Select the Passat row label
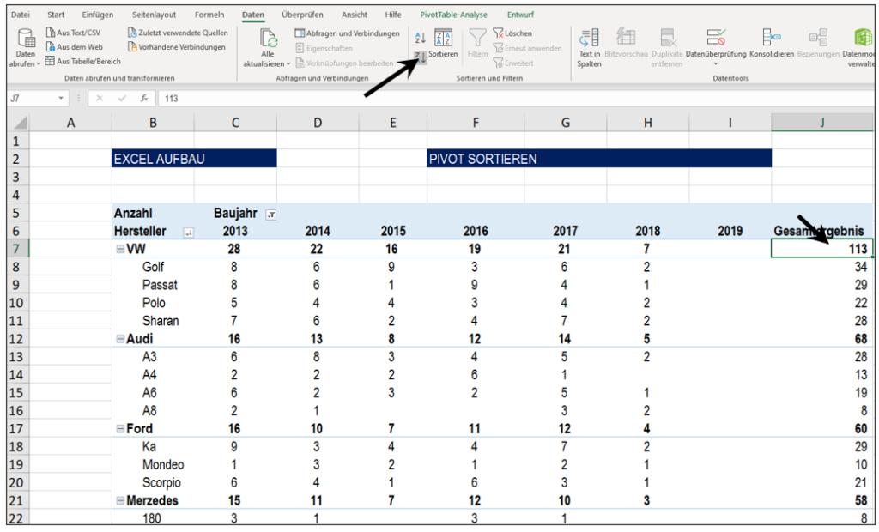 coord(160,285)
